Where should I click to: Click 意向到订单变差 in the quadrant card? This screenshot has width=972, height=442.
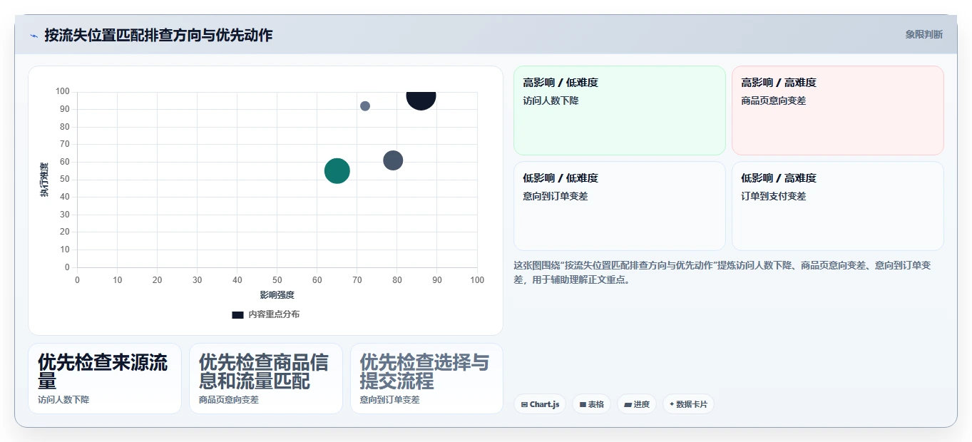click(x=556, y=196)
